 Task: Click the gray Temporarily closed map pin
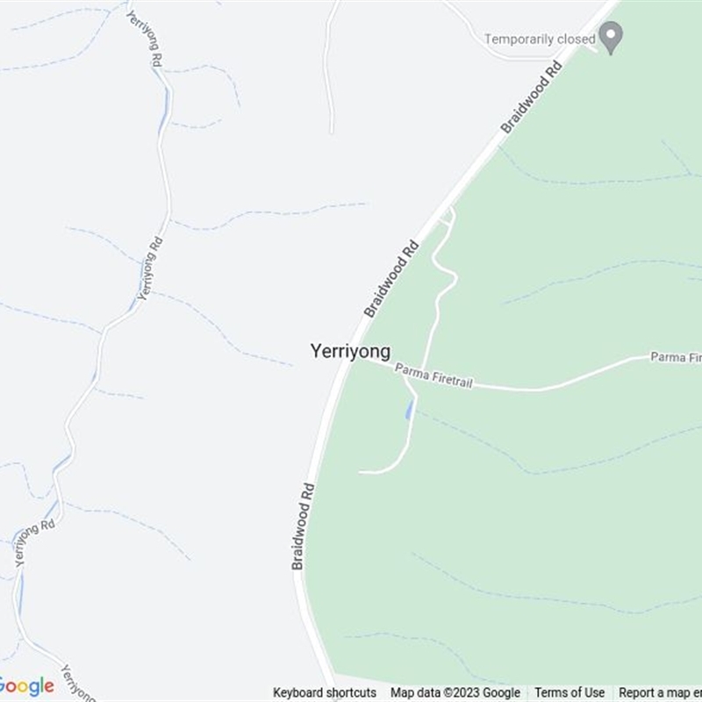(x=611, y=38)
